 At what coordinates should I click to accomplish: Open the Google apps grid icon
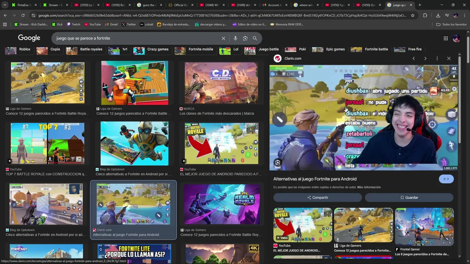coord(445,38)
